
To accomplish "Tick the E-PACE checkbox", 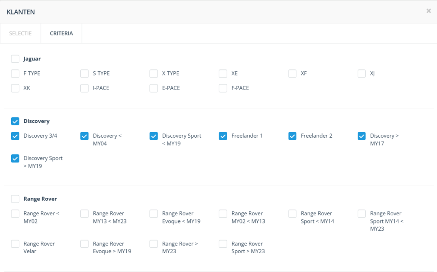I will tap(154, 88).
